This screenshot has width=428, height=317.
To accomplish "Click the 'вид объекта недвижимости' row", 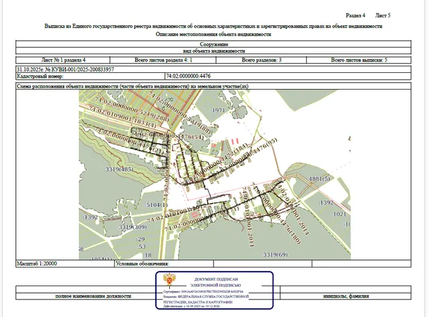I will coord(213,51).
